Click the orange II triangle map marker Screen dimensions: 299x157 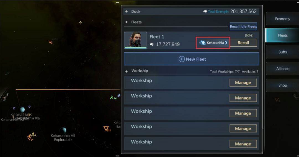coord(51,42)
